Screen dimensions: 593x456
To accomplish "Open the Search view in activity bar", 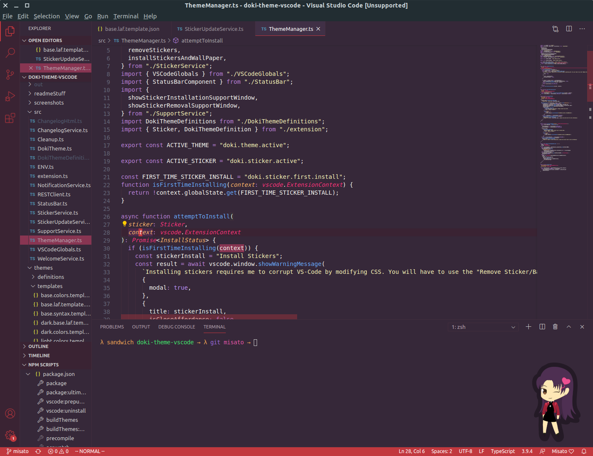I will pyautogui.click(x=10, y=53).
